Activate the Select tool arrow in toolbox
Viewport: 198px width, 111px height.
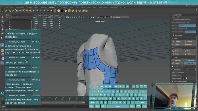coord(2,17)
